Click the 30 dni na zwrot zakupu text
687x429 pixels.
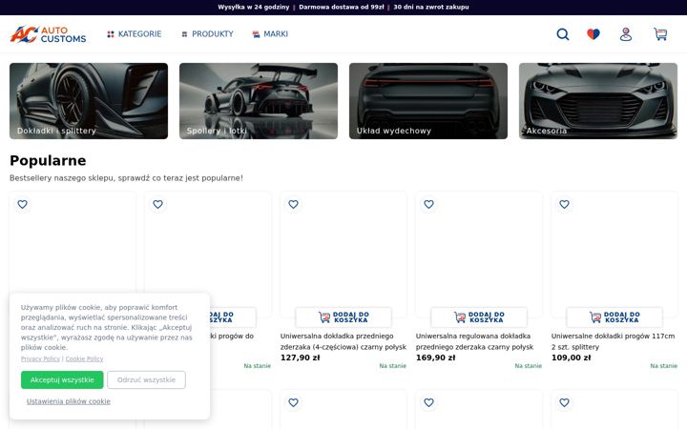pyautogui.click(x=431, y=7)
